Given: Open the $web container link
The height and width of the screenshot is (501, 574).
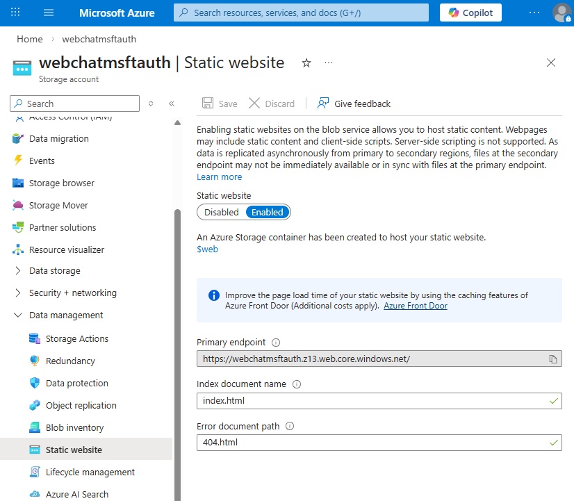Looking at the screenshot, I should (x=207, y=249).
